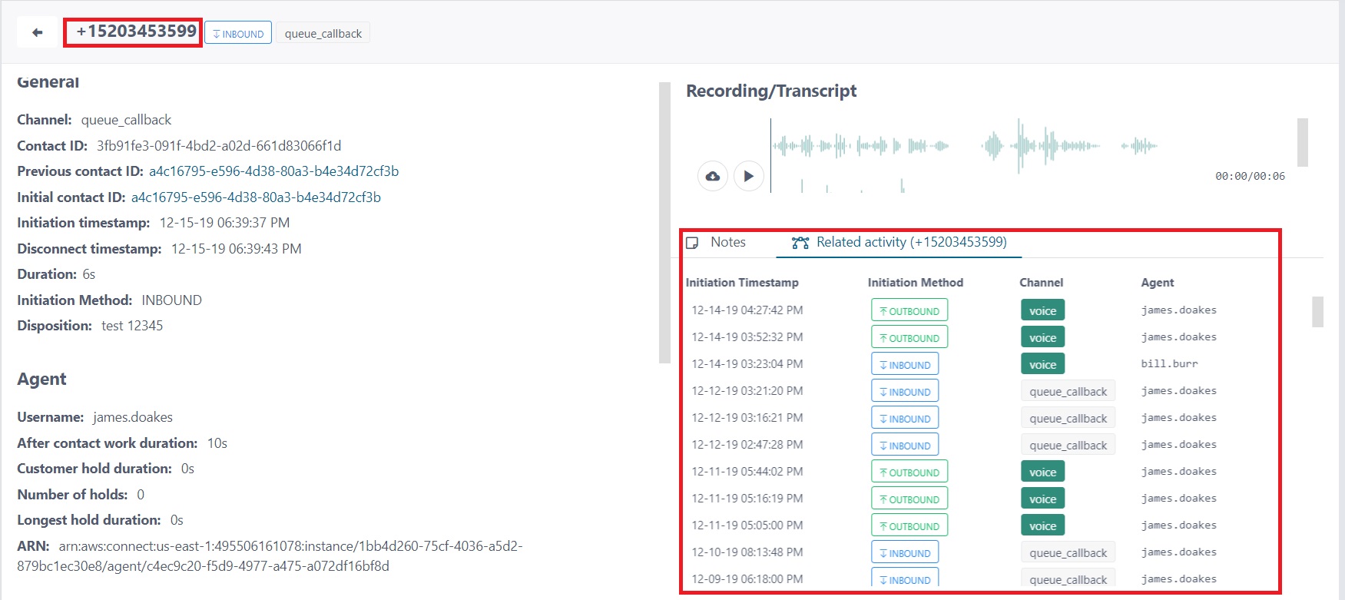
Task: Click the Username value james.doakes
Action: [133, 417]
